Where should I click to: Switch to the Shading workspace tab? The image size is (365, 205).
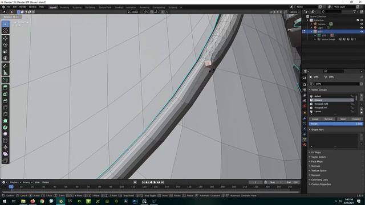(x=119, y=7)
